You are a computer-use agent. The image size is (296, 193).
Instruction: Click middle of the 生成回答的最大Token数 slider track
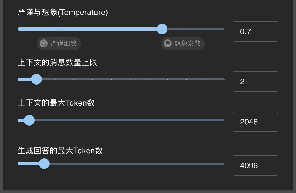point(121,163)
